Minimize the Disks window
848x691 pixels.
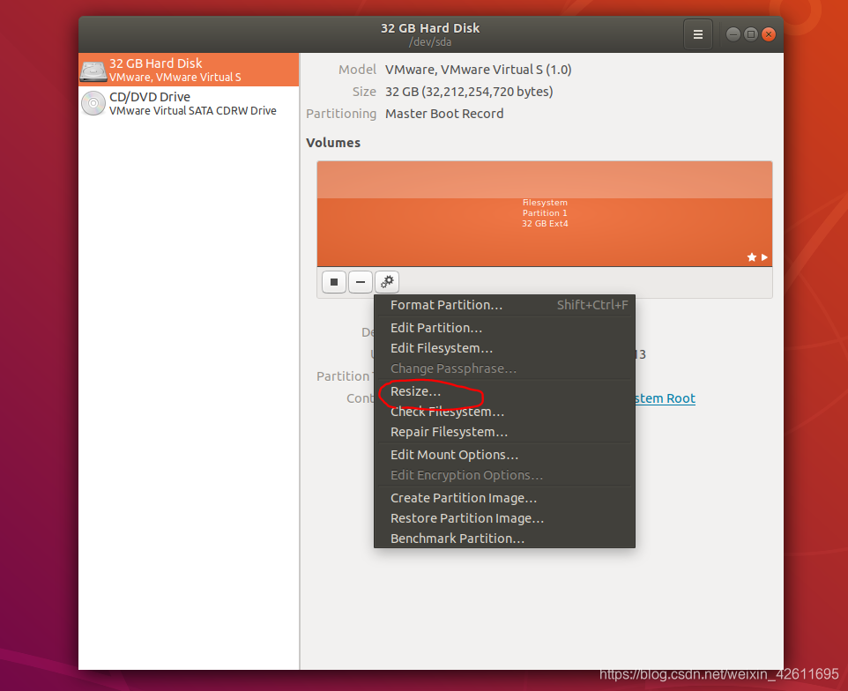733,34
